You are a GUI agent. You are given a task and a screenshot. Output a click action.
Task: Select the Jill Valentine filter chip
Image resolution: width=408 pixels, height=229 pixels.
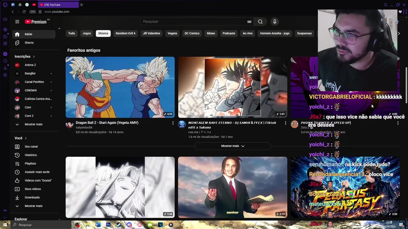tap(151, 33)
